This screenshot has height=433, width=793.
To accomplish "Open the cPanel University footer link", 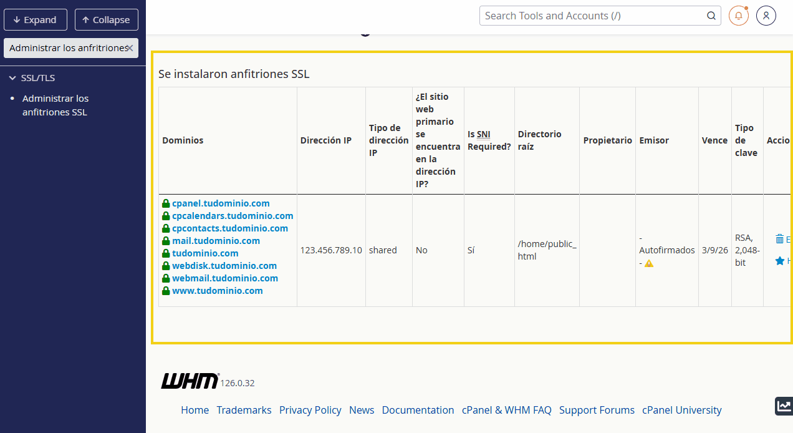I will [681, 410].
